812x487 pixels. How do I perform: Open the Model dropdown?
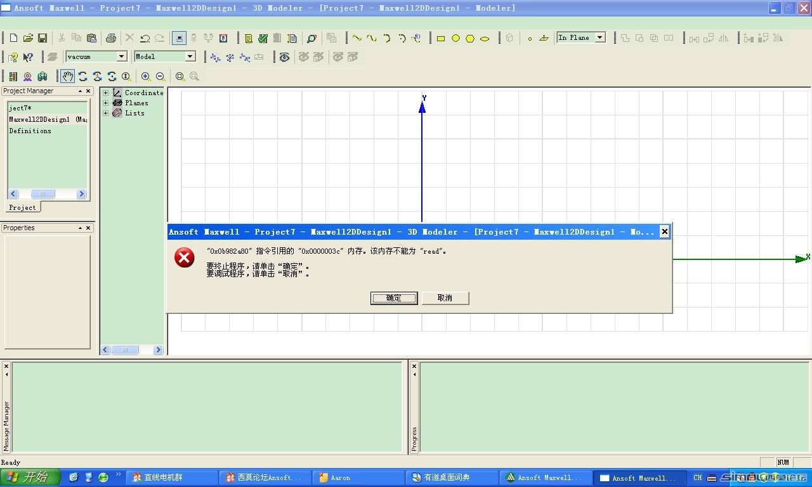pyautogui.click(x=190, y=56)
